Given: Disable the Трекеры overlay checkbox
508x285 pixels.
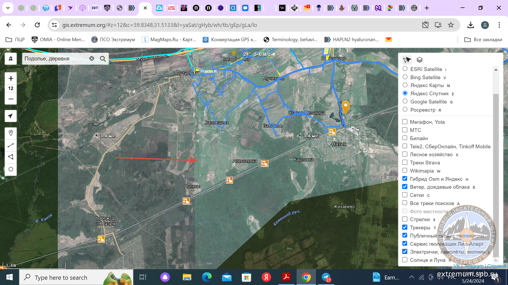Looking at the screenshot, I should 405,227.
